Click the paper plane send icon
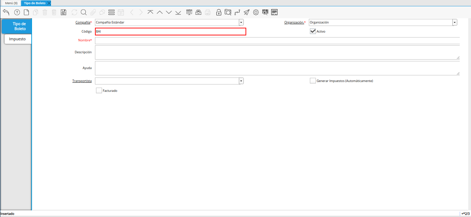 247,12
